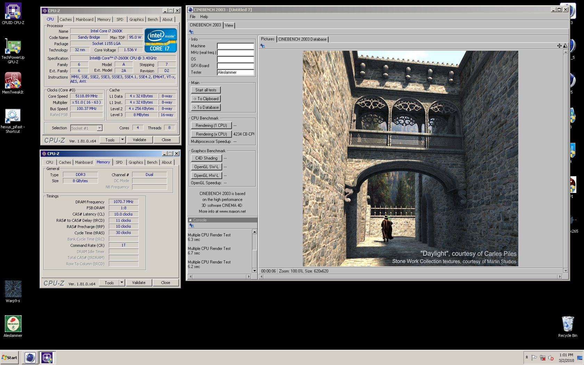Viewport: 584px width, 365px height.
Task: Click the triangle zoom icon in picture viewer
Action: pos(565,46)
